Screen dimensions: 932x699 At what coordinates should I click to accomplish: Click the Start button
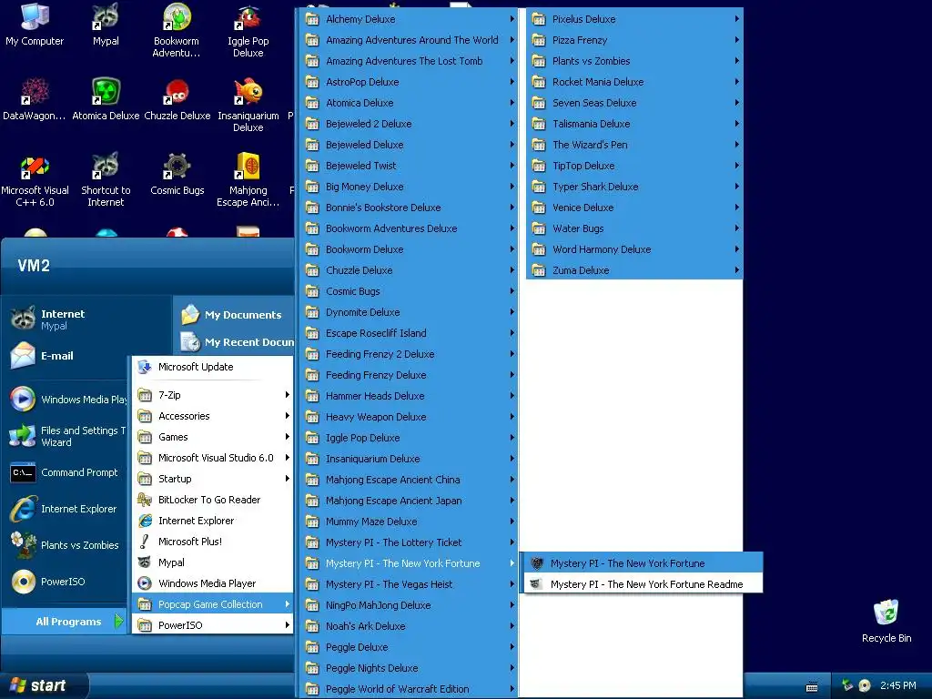pyautogui.click(x=44, y=685)
